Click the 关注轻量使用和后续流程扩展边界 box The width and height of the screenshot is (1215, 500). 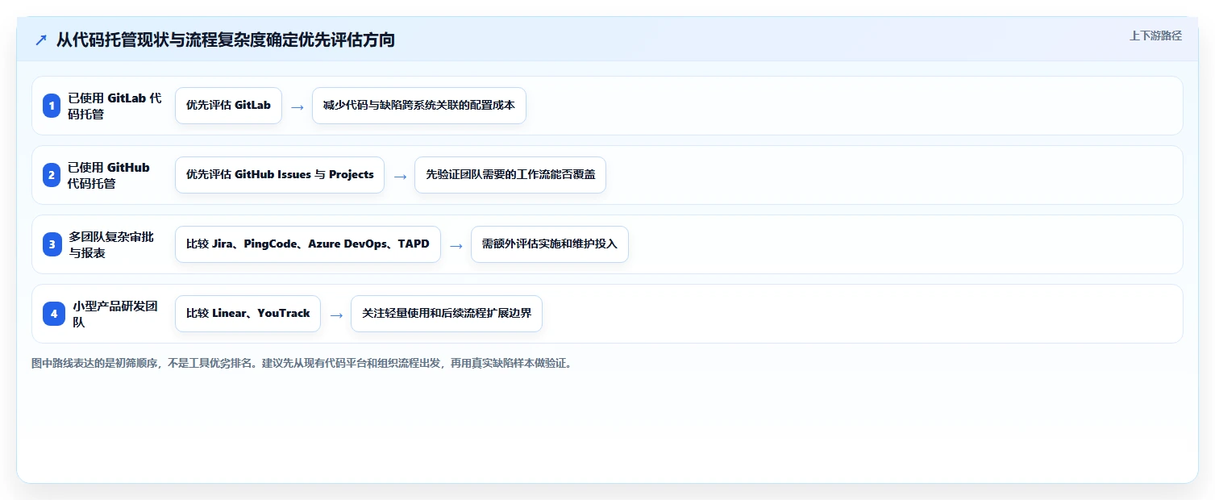pyautogui.click(x=447, y=314)
